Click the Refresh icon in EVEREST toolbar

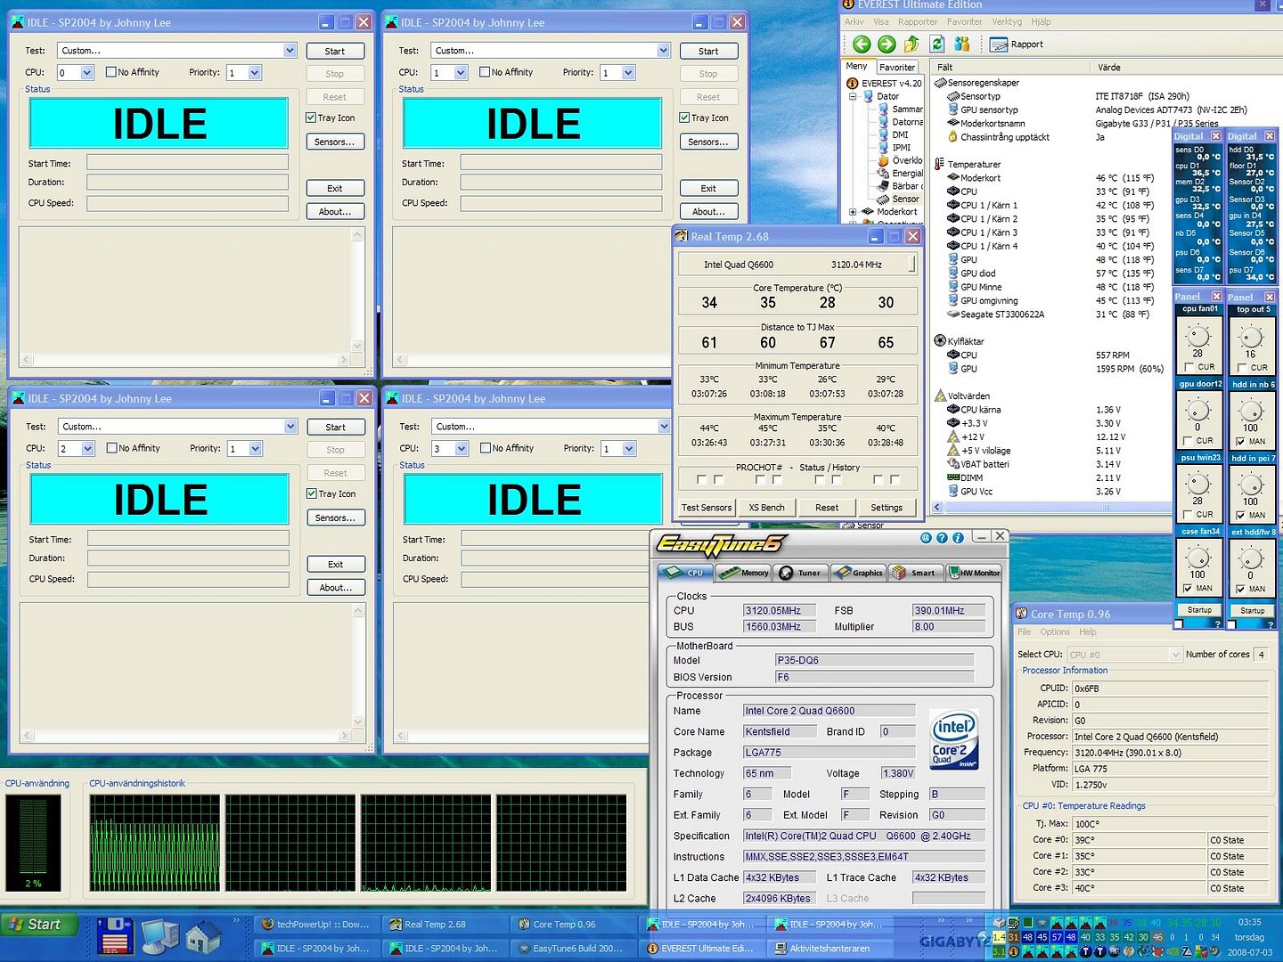(937, 44)
